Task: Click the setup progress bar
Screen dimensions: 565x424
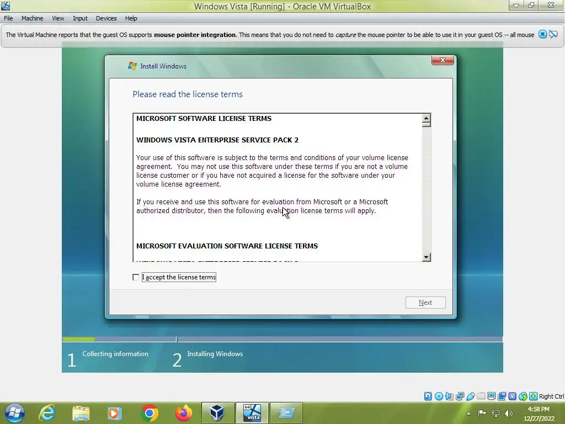Action: (x=282, y=340)
